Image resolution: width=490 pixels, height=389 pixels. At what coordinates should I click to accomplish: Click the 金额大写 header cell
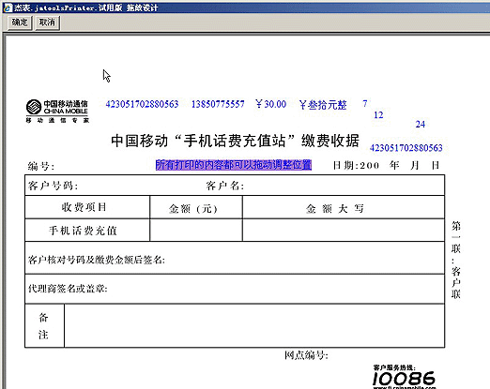click(x=344, y=207)
